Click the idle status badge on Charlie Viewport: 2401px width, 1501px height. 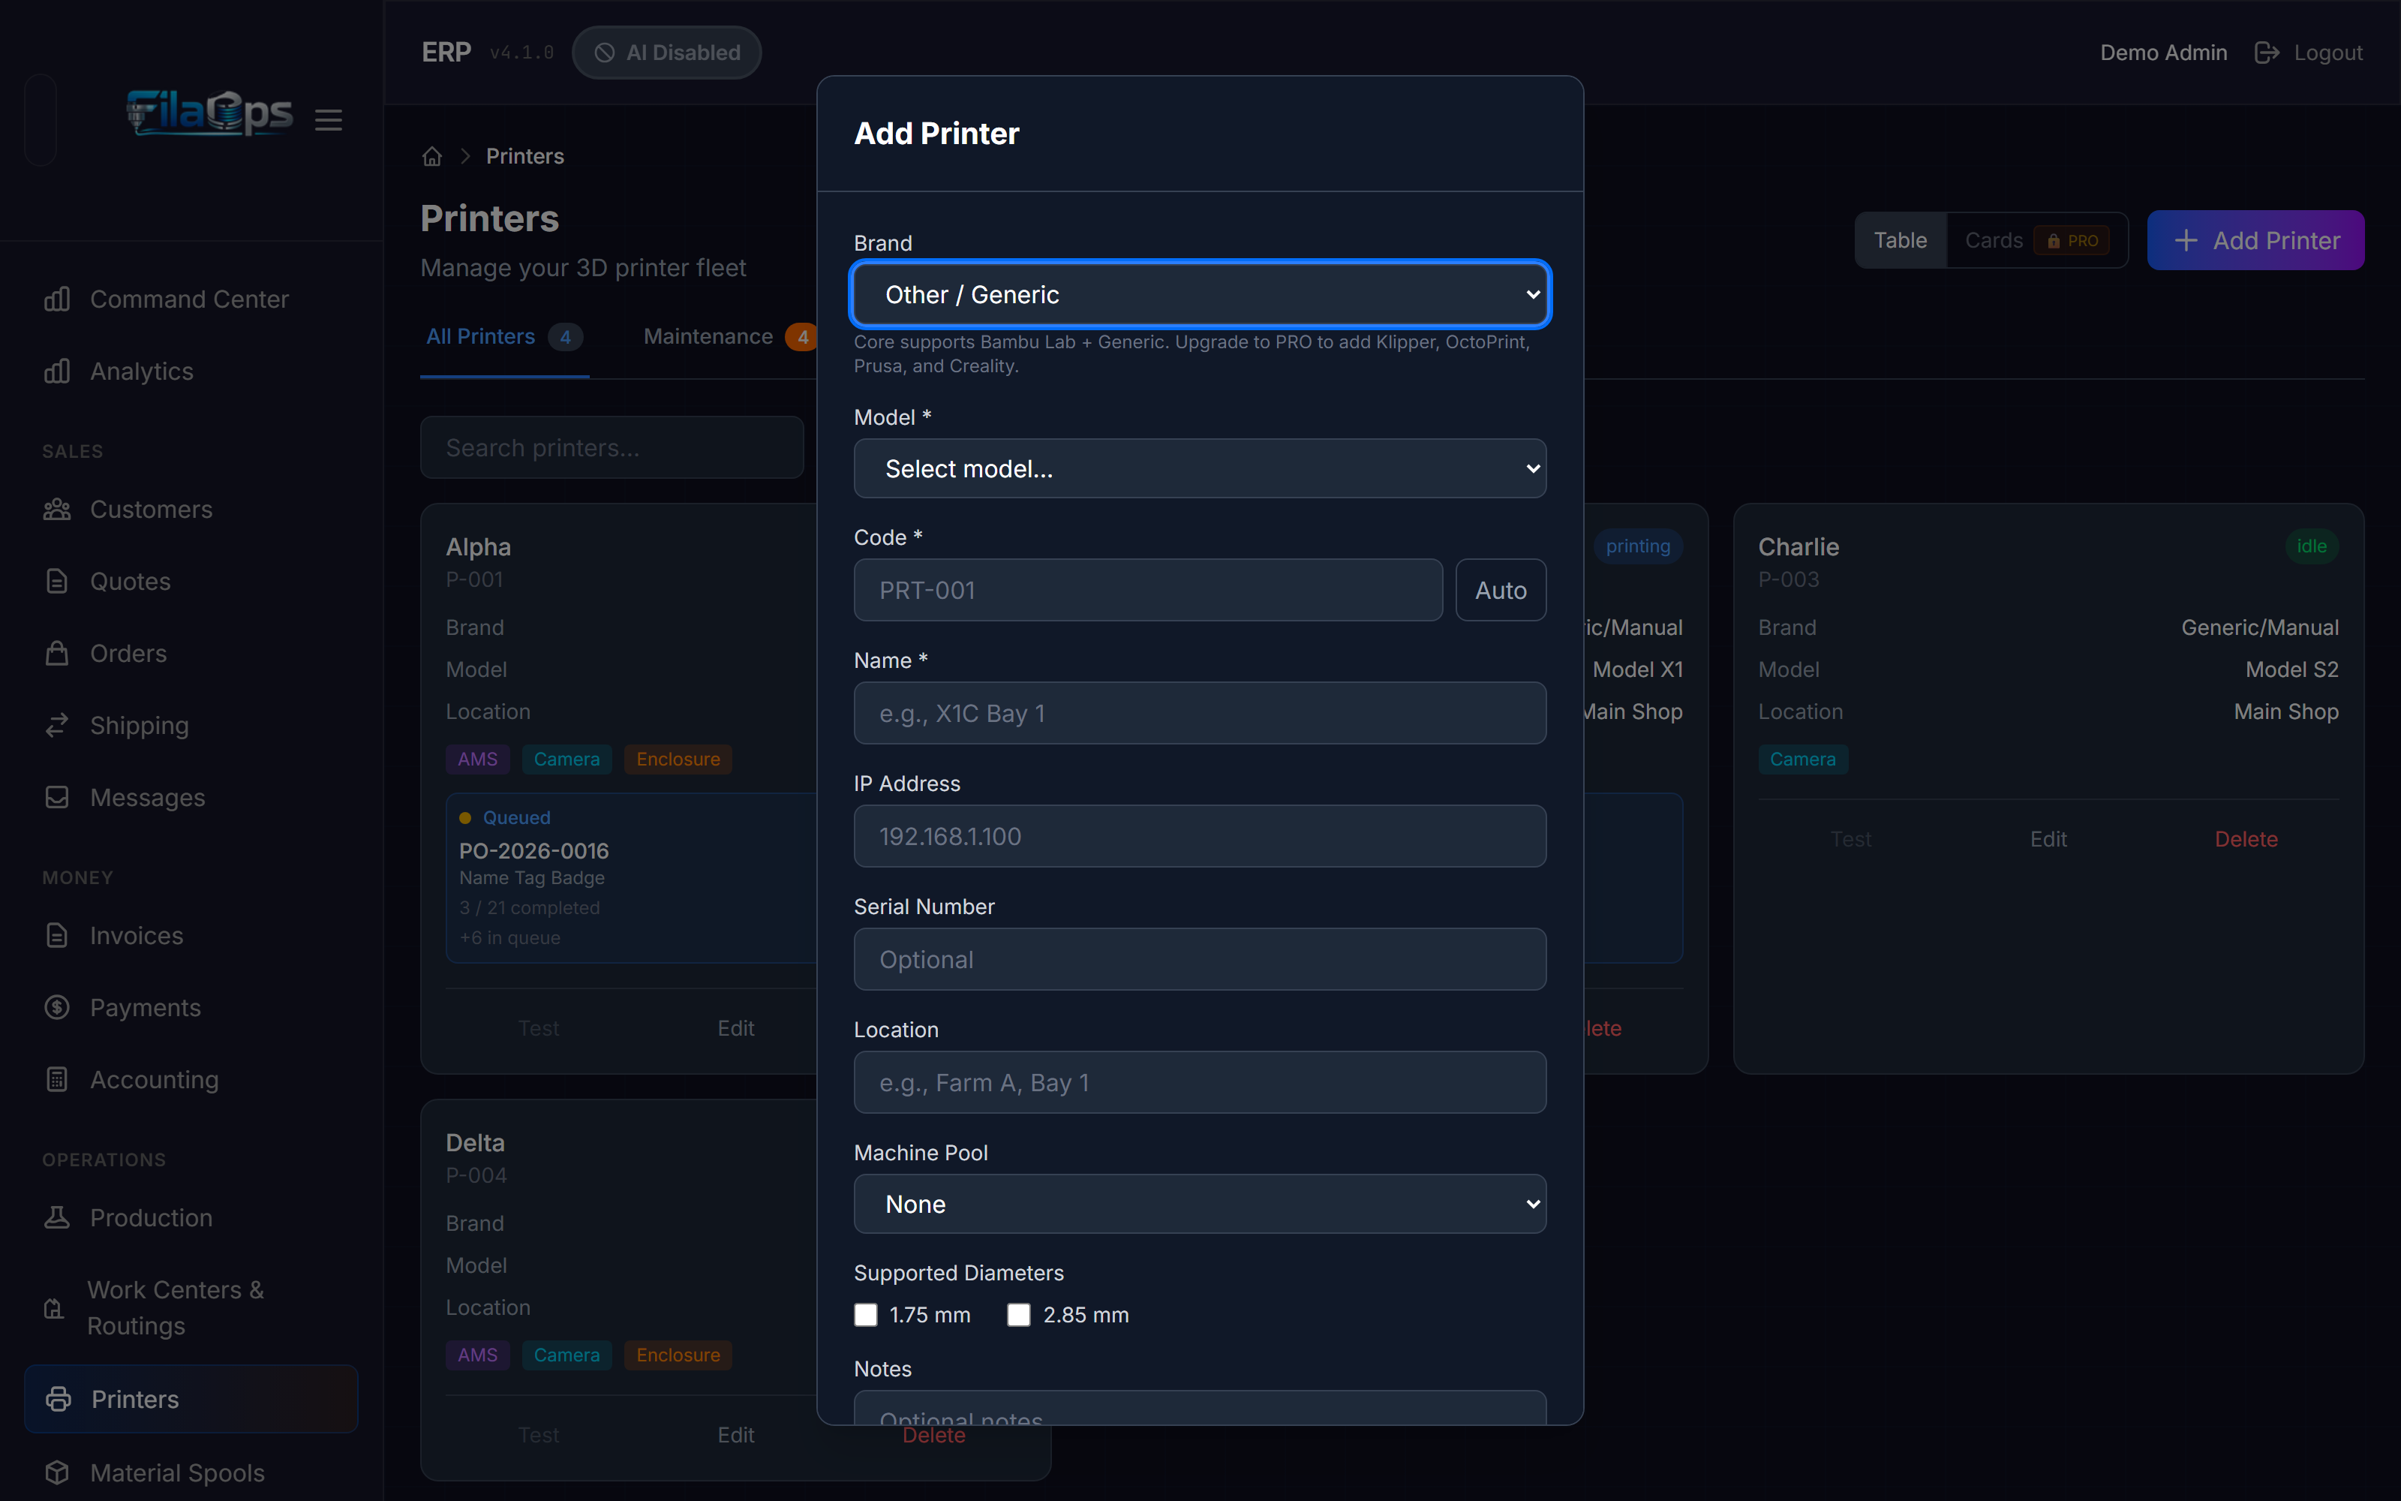click(x=2312, y=546)
